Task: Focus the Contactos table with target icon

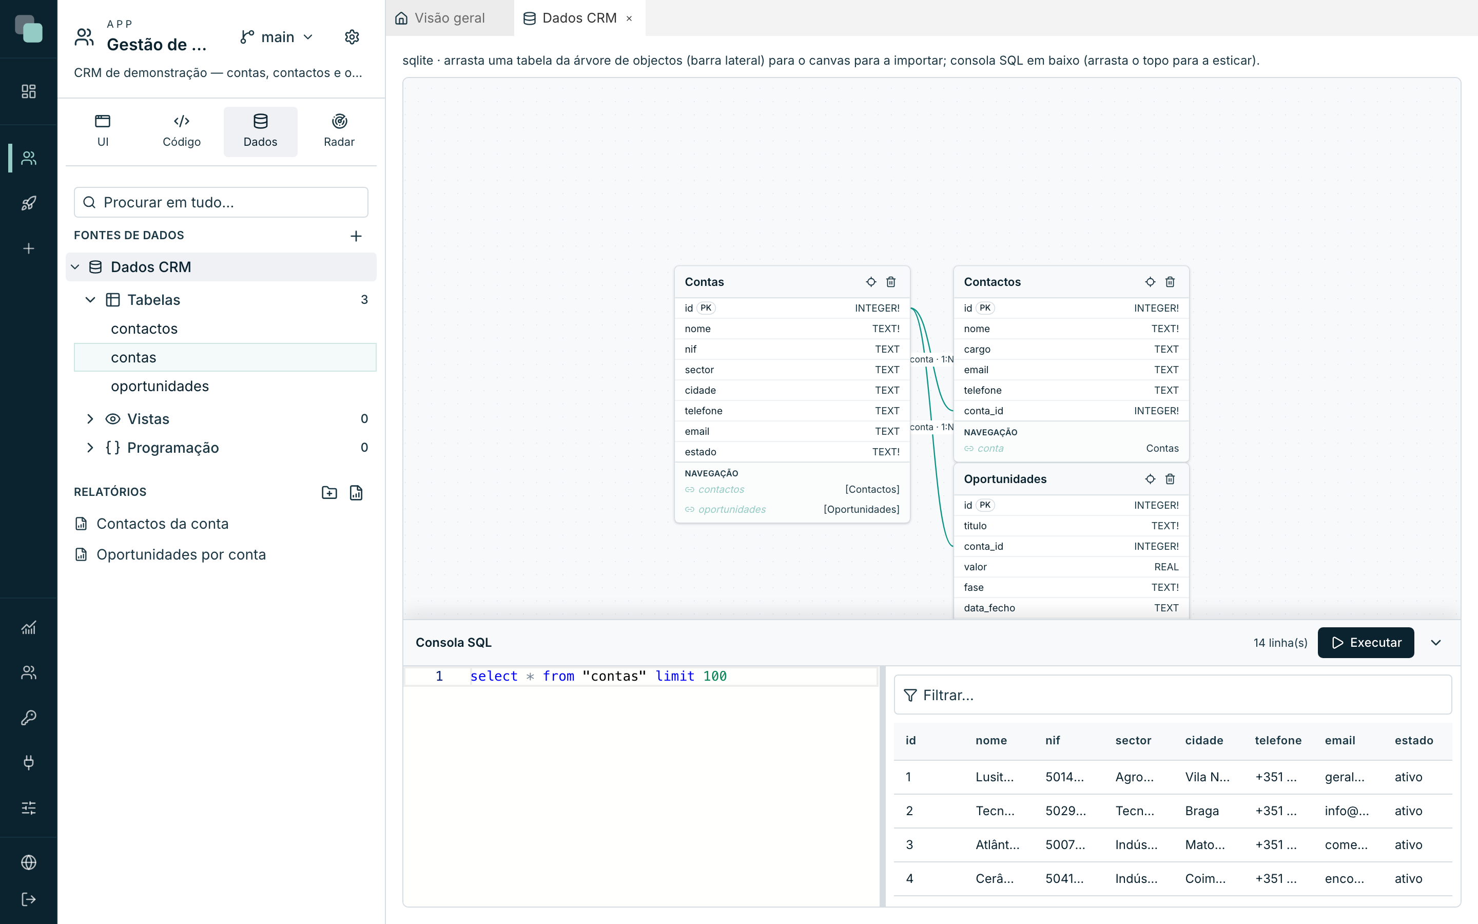Action: [x=1150, y=282]
